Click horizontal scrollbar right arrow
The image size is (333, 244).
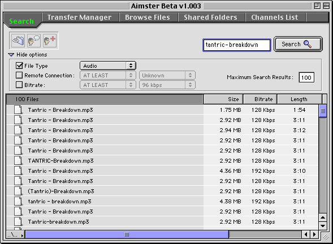(x=314, y=234)
